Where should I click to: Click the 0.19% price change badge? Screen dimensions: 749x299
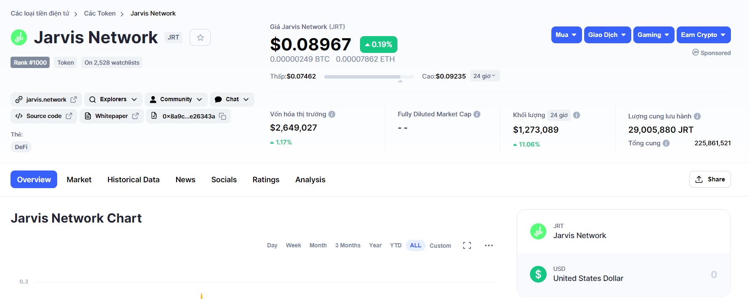coord(378,45)
